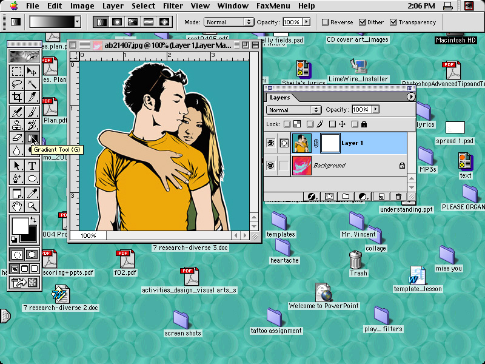Add a layer style in Layers palette
Viewport: 485px width, 364px height.
pyautogui.click(x=312, y=197)
